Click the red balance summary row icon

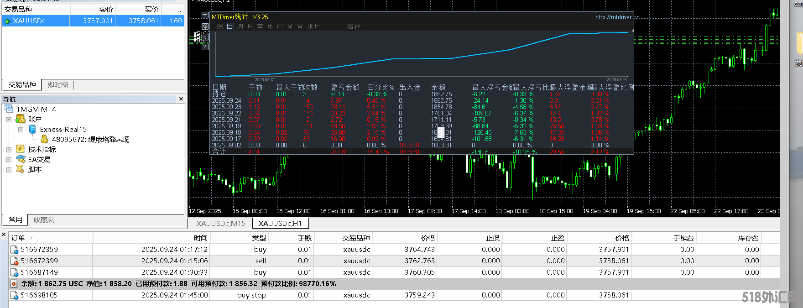point(14,284)
